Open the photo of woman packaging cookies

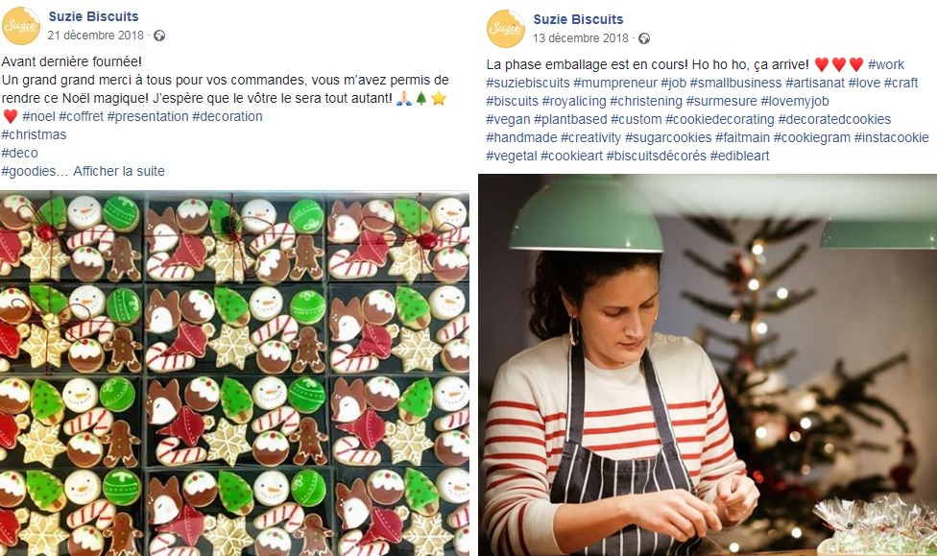click(708, 365)
